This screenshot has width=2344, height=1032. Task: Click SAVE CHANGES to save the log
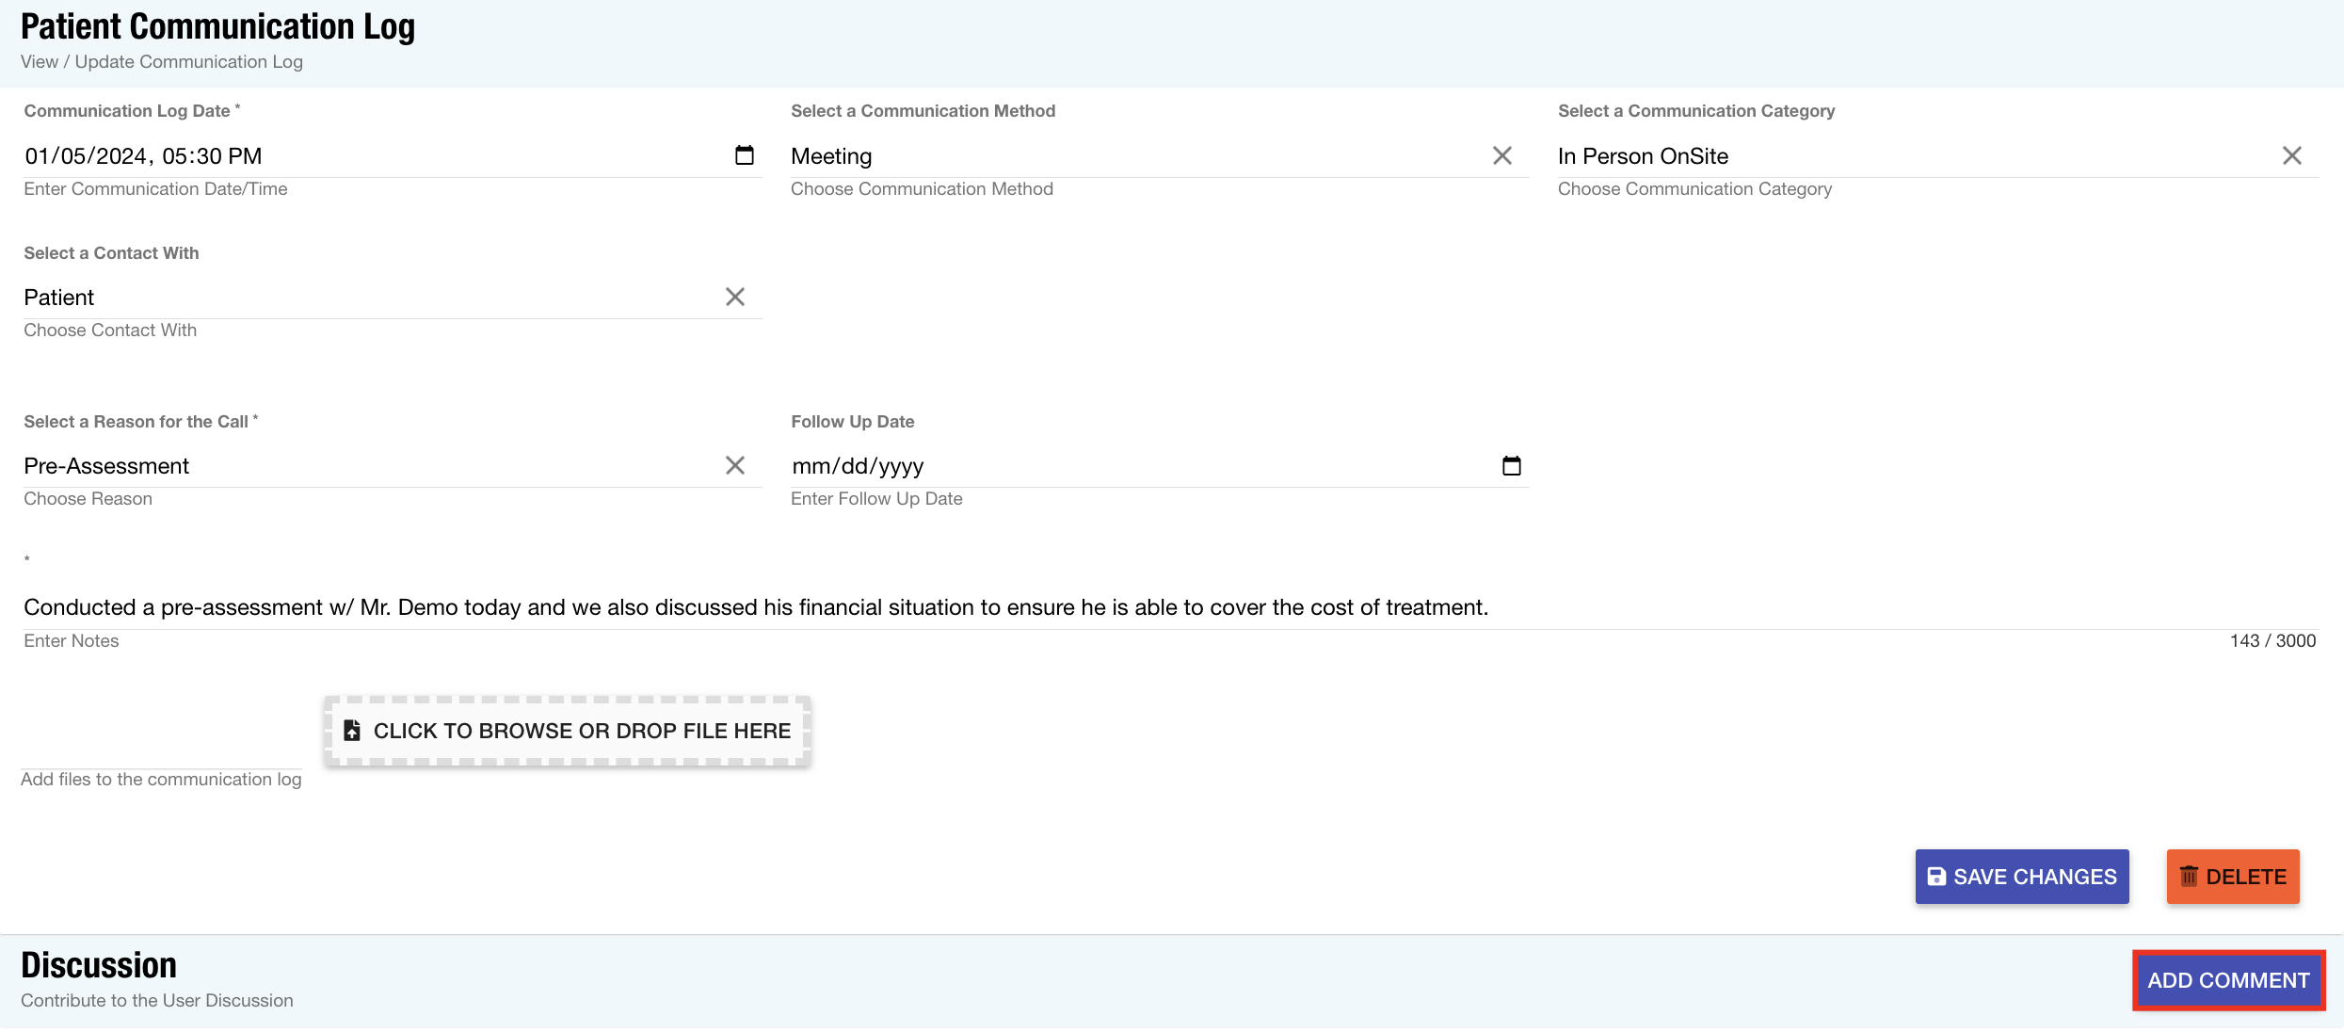pos(2021,876)
